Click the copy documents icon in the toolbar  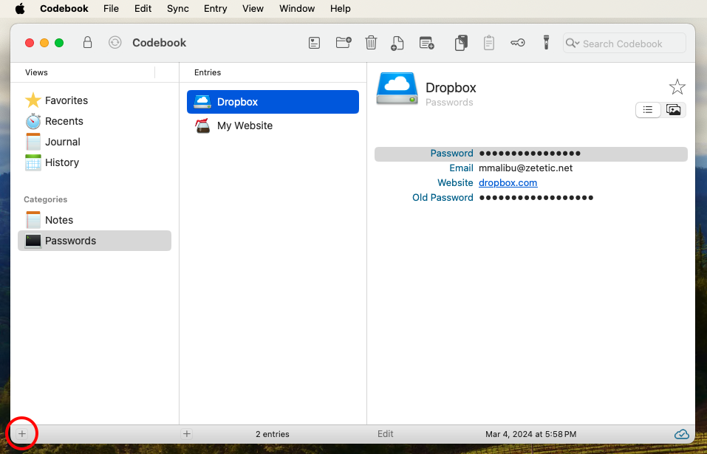461,43
